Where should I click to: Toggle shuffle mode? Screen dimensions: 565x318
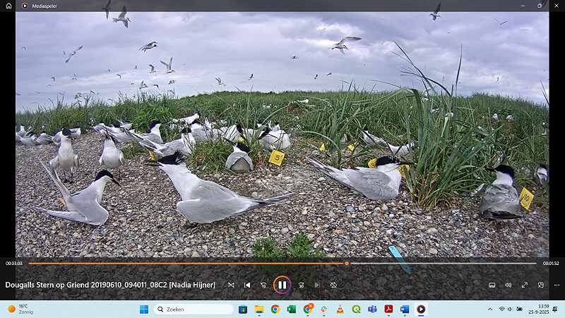pyautogui.click(x=231, y=285)
